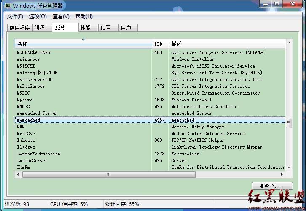This screenshot has width=306, height=211.
Task: Click CPU 使用率: 5% in status bar
Action: click(x=69, y=204)
